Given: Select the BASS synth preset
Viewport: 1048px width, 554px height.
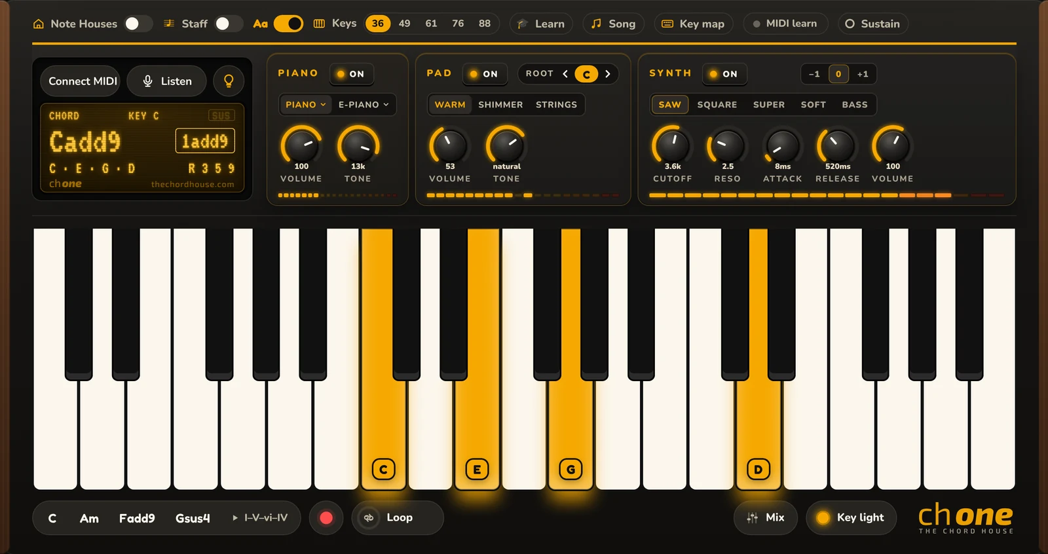Looking at the screenshot, I should [854, 105].
